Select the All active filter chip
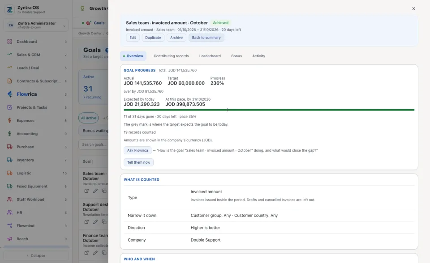The width and height of the screenshot is (430, 263). (88, 118)
